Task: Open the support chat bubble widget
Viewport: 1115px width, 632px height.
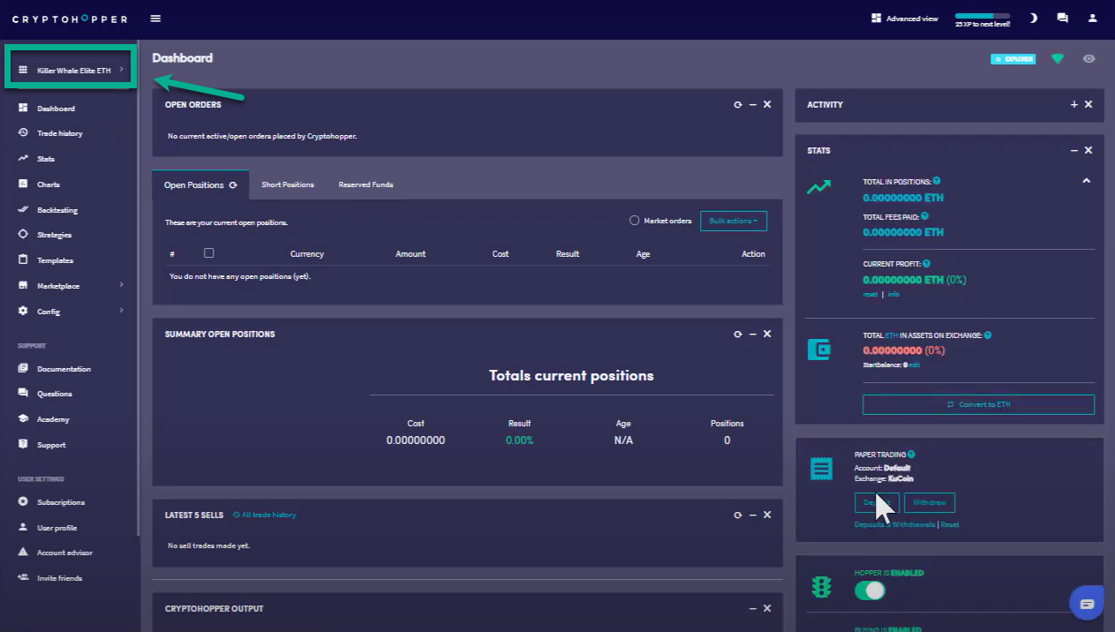Action: [1087, 604]
